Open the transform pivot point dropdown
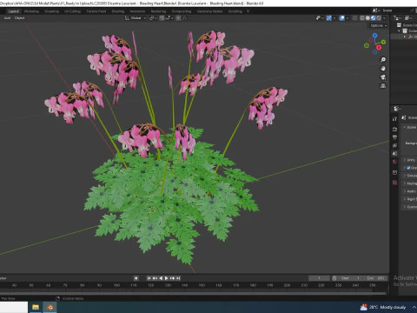Viewport: 417px width, 313px height. (153, 18)
